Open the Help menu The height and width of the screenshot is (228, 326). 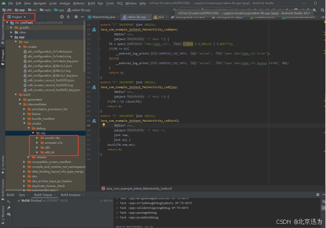click(142, 3)
